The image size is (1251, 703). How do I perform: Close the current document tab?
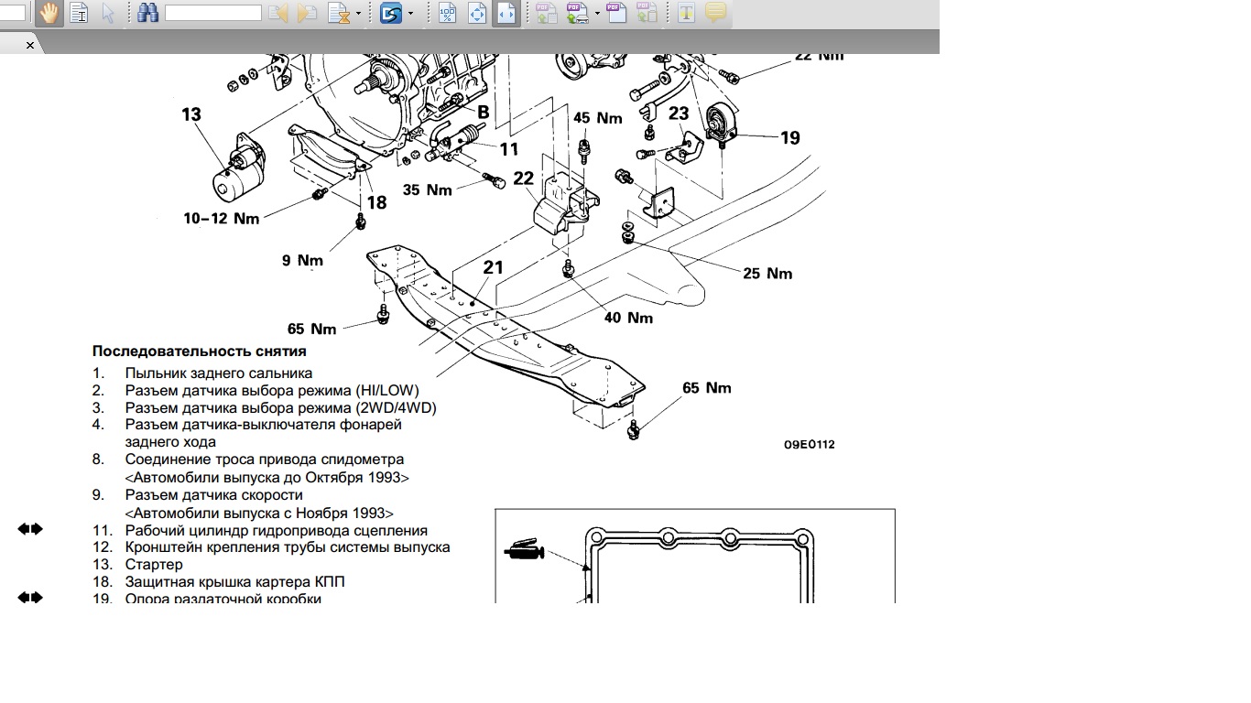(29, 44)
